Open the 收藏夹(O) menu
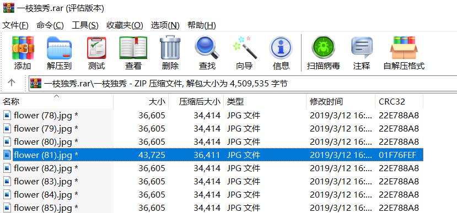 (125, 25)
